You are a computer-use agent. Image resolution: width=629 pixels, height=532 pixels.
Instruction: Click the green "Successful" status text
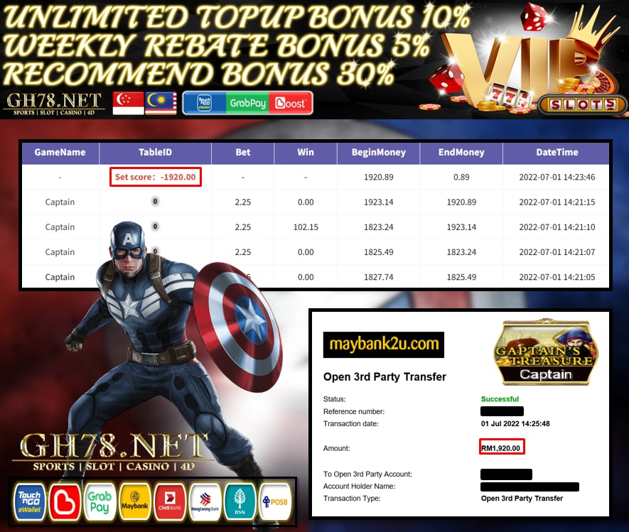coord(500,399)
